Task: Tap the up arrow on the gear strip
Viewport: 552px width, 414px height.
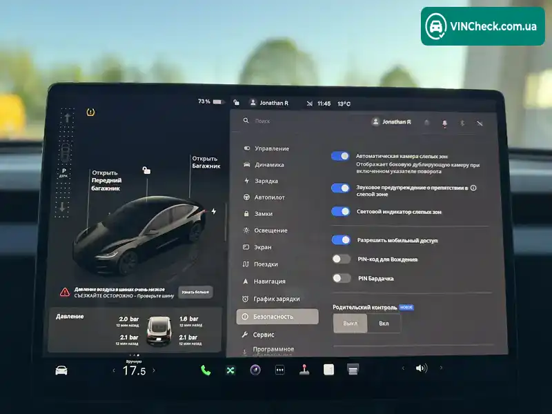Action: (67, 117)
